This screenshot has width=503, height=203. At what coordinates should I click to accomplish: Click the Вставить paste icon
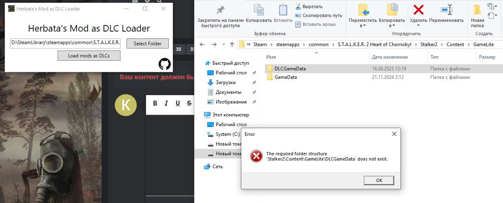coord(283,10)
